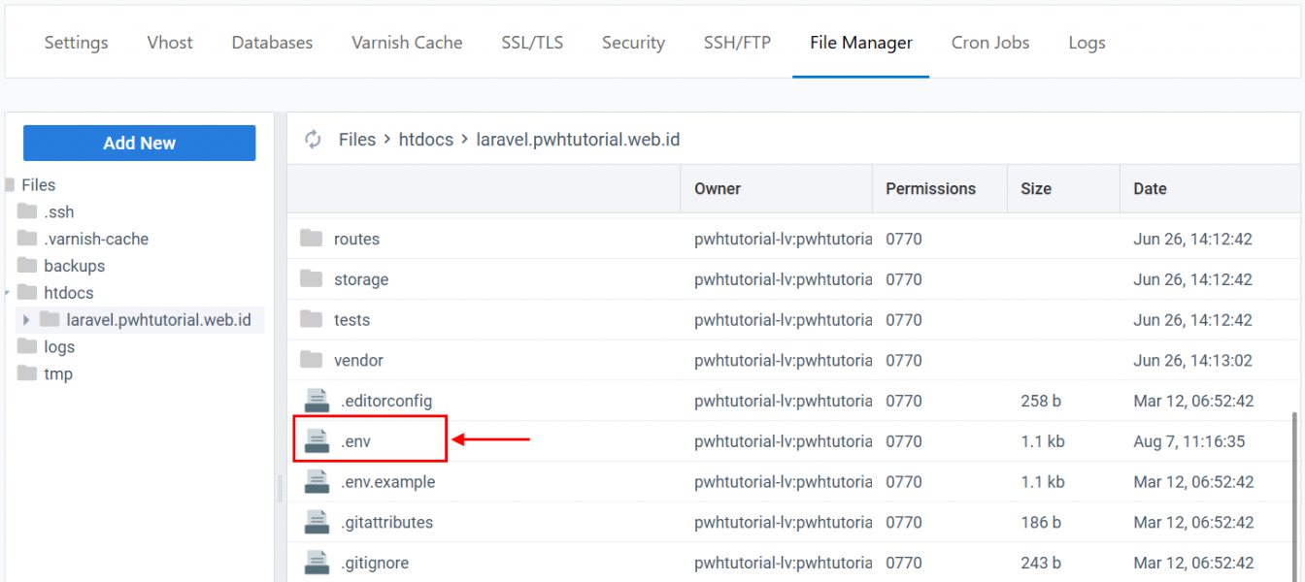Open the SSL/TLS tab
Viewport: 1305px width, 582px height.
(x=531, y=43)
